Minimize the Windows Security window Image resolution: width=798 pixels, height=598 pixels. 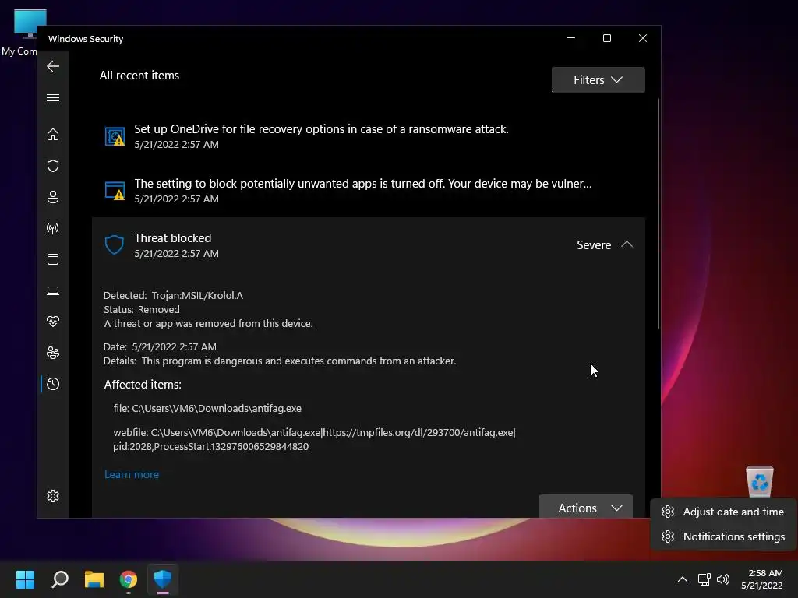pyautogui.click(x=571, y=38)
